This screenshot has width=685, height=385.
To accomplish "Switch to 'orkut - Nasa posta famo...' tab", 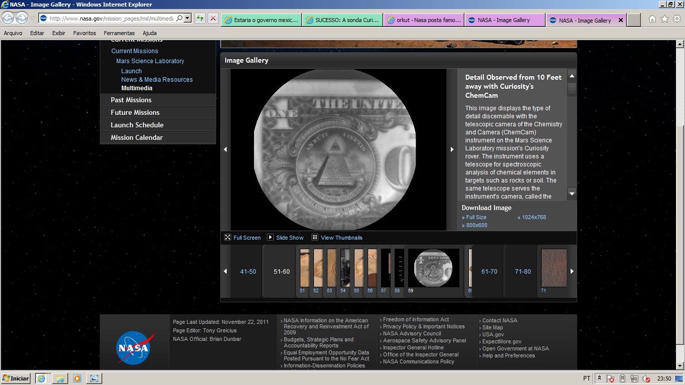I will pyautogui.click(x=424, y=21).
